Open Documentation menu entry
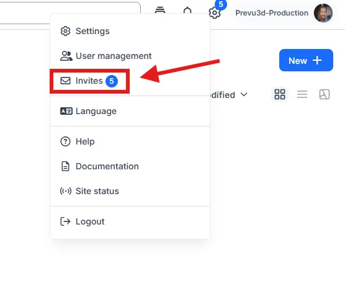 coord(130,166)
